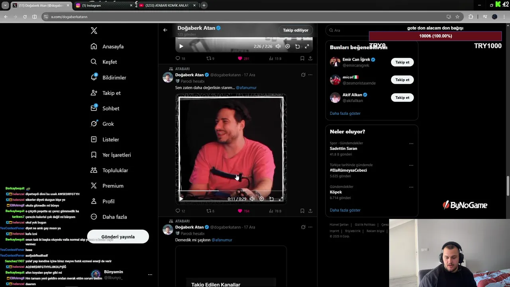Click the address bar URL
Screen dimensions: 510x287
pos(69,17)
